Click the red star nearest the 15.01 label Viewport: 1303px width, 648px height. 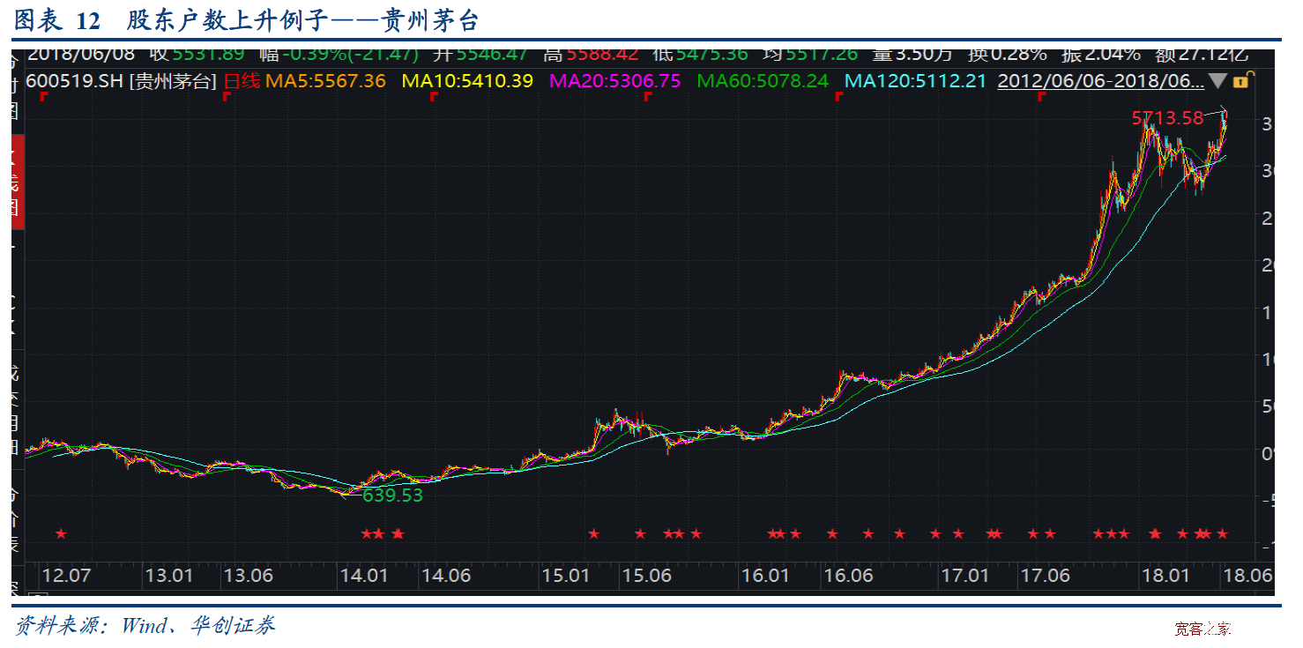[x=594, y=533]
